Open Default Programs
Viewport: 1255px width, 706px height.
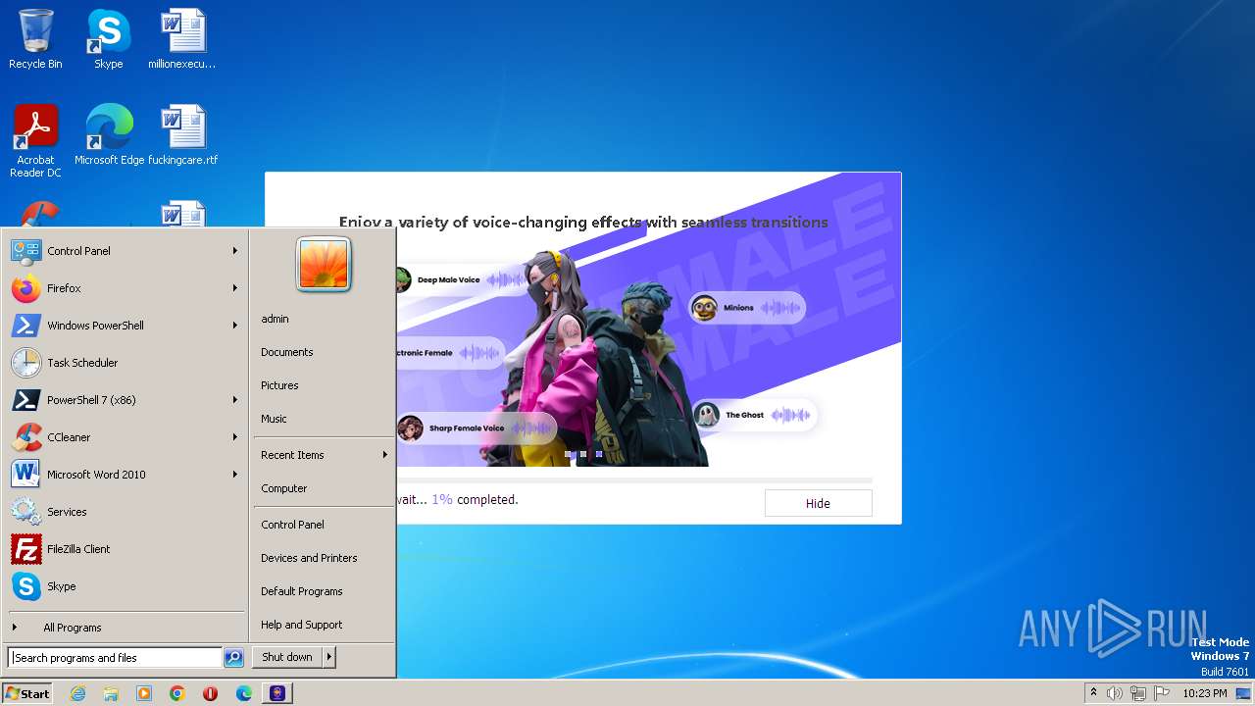(x=324, y=591)
